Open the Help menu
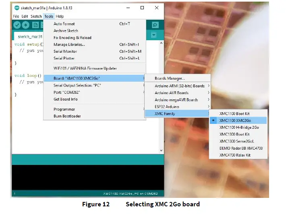Image resolution: width=286 pixels, height=216 pixels. coord(60,16)
